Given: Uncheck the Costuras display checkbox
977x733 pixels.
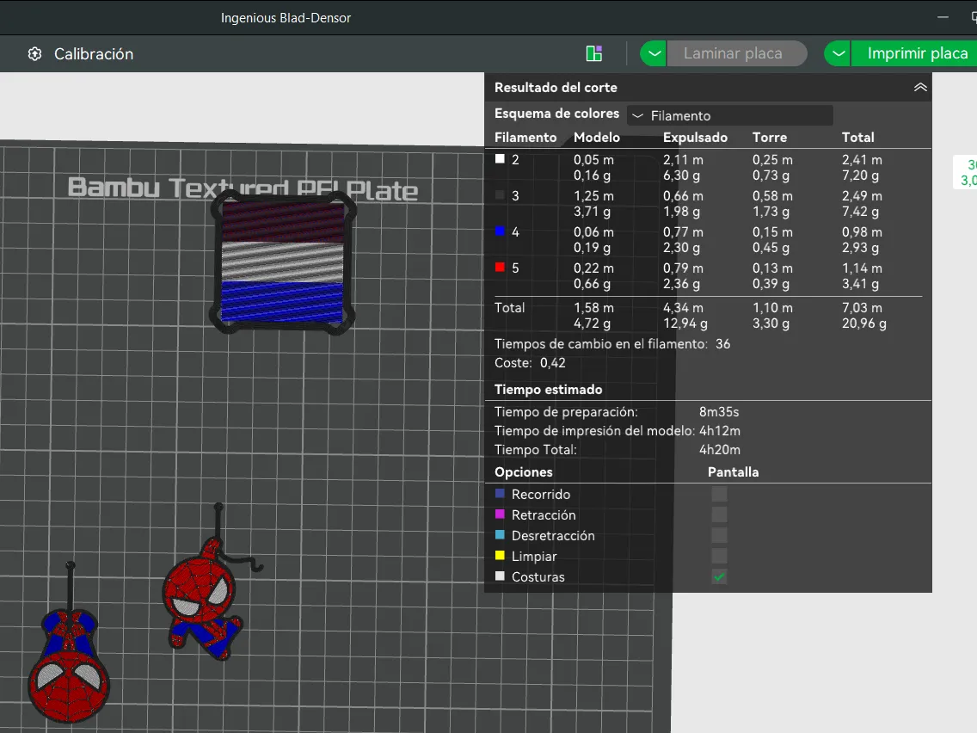Looking at the screenshot, I should pos(719,576).
